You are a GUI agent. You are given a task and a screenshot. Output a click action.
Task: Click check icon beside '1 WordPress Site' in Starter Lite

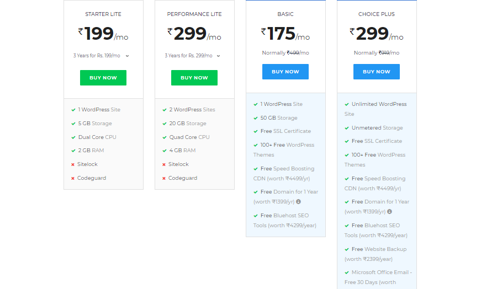pos(73,110)
